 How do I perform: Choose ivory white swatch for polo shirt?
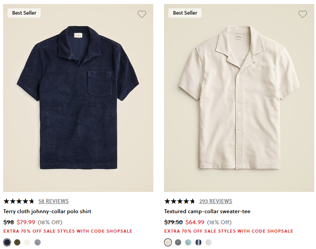(27, 242)
